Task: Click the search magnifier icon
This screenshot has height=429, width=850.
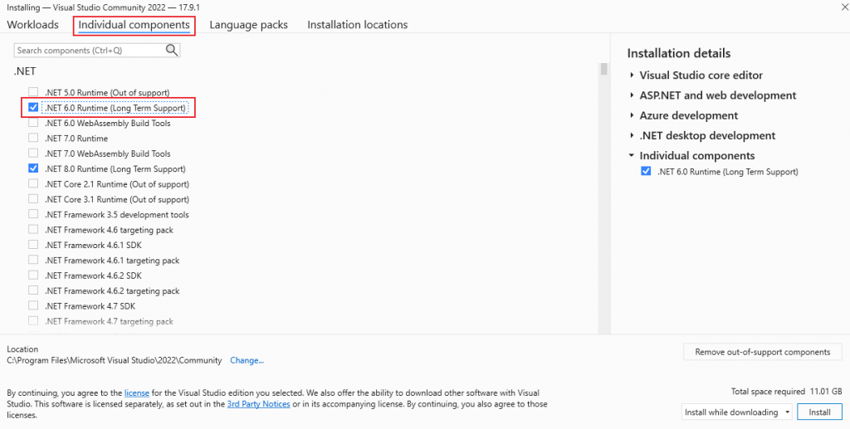Action: (x=172, y=51)
